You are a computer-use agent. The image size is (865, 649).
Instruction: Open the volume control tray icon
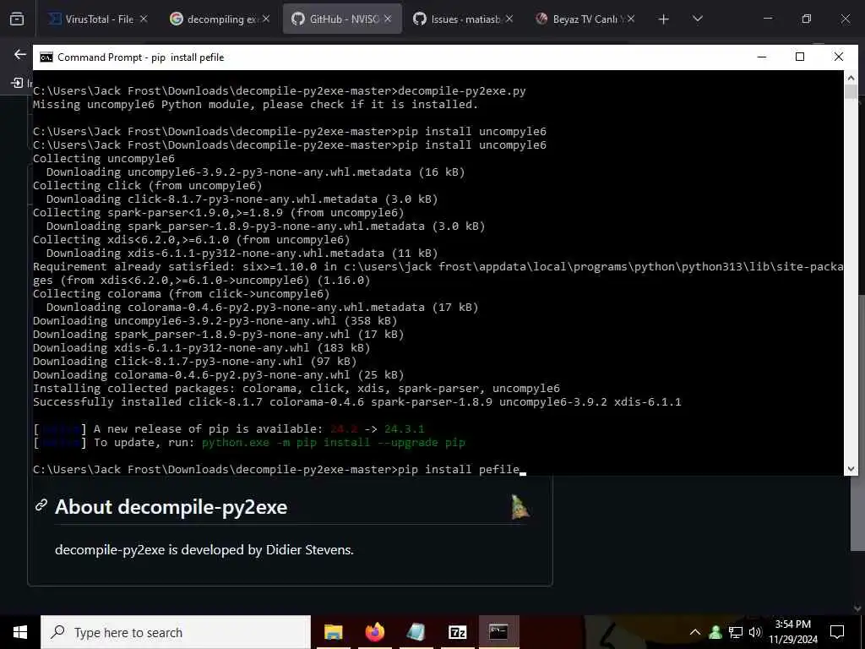755,632
